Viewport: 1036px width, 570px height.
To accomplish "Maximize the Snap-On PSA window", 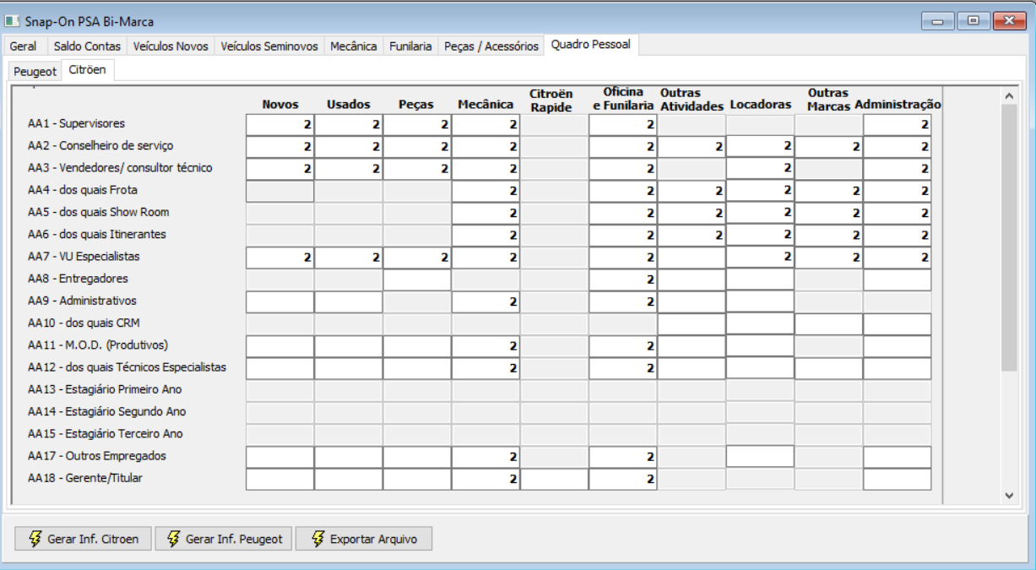I will coord(974,21).
